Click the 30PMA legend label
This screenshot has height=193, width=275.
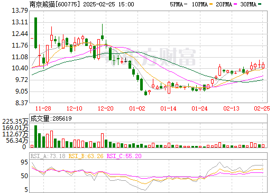pyautogui.click(x=248, y=4)
